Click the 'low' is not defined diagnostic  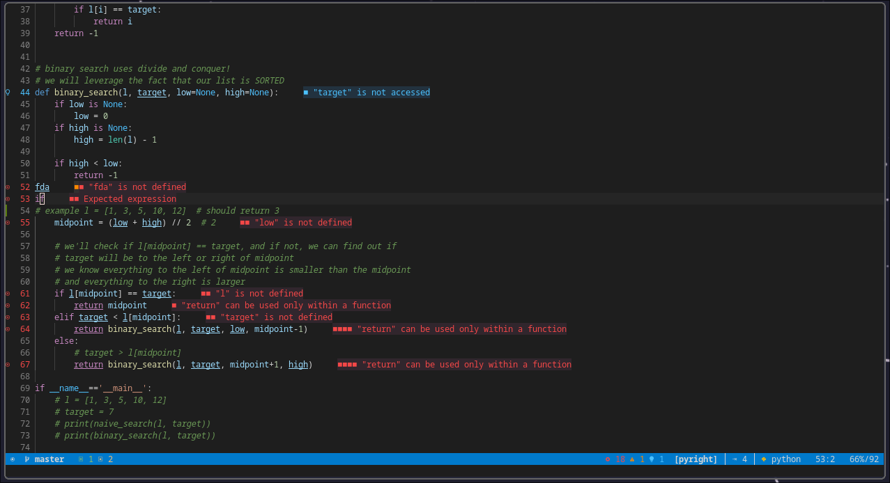(x=296, y=223)
